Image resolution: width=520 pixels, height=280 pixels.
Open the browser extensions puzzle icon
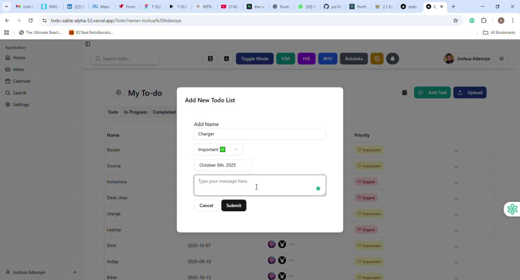coord(484,21)
